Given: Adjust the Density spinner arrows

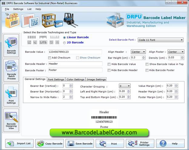Looking at the screenshot, I should (x=182, y=58).
